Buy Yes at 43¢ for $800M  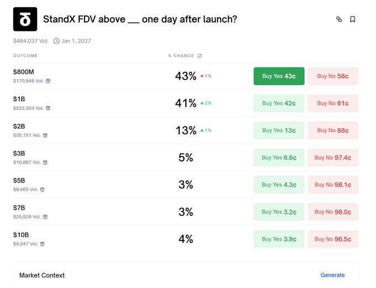[279, 76]
